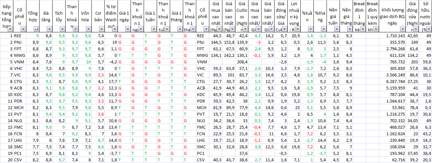Image resolution: width=432 pixels, height=163 pixels.
Task: Expand the Thanh khoản 1 tháng filter
Action: click(x=193, y=29)
